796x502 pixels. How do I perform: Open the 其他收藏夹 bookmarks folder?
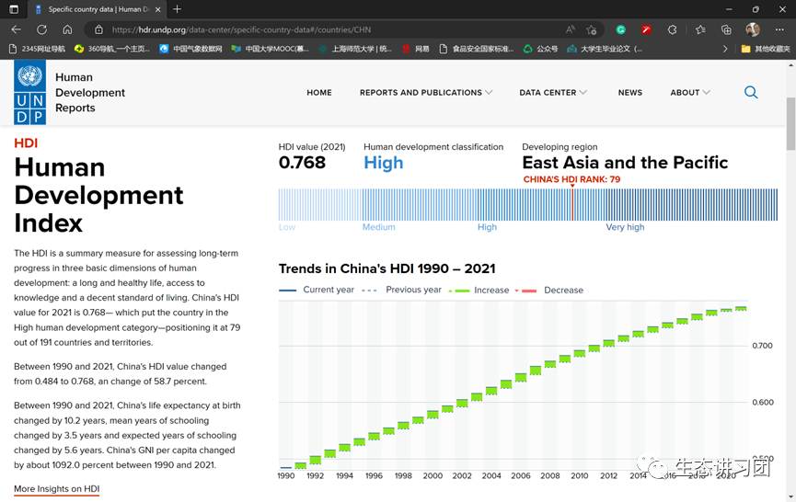pos(766,49)
